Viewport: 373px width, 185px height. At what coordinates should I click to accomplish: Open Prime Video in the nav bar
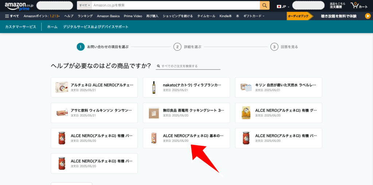133,16
